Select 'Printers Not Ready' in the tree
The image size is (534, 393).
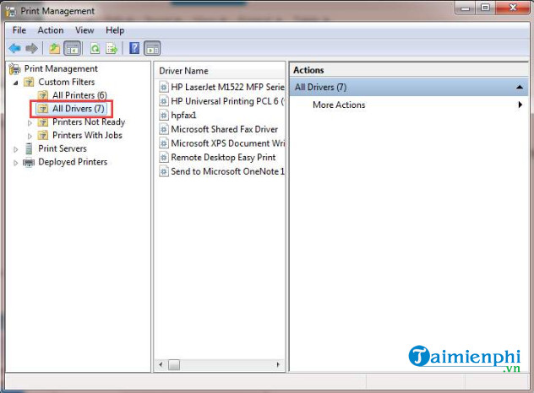[89, 121]
